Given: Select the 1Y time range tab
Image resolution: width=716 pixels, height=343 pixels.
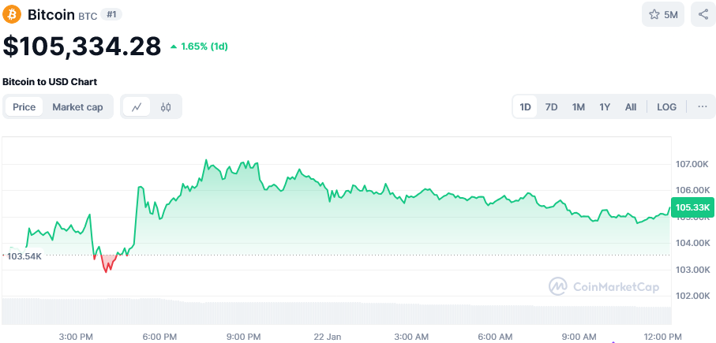Looking at the screenshot, I should point(605,106).
